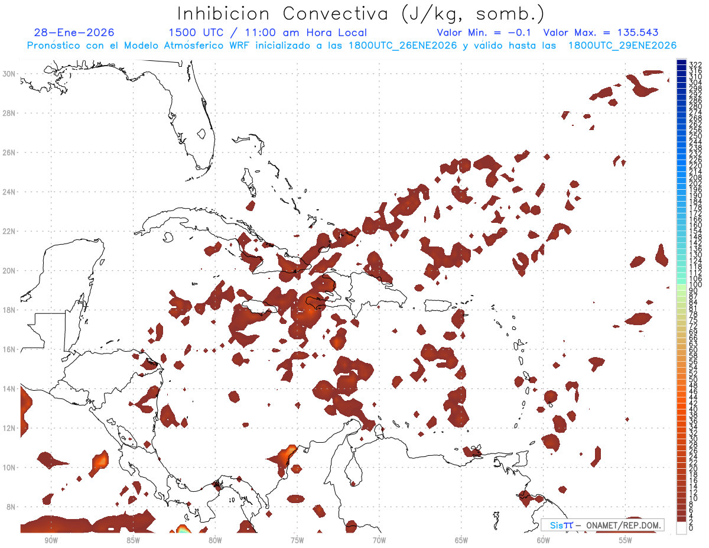
Task: Click the 85W longitude label
Action: click(x=133, y=540)
